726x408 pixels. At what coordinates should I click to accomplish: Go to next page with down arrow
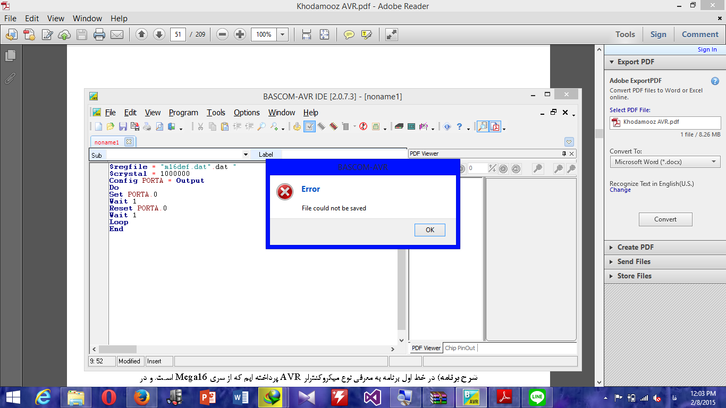click(x=159, y=35)
